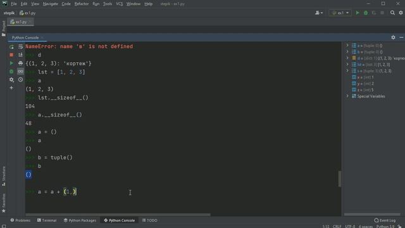Open IDE settings gear top right

click(401, 13)
